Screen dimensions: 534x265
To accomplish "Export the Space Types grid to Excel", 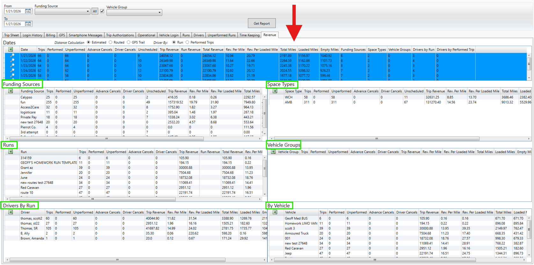I will click(275, 91).
